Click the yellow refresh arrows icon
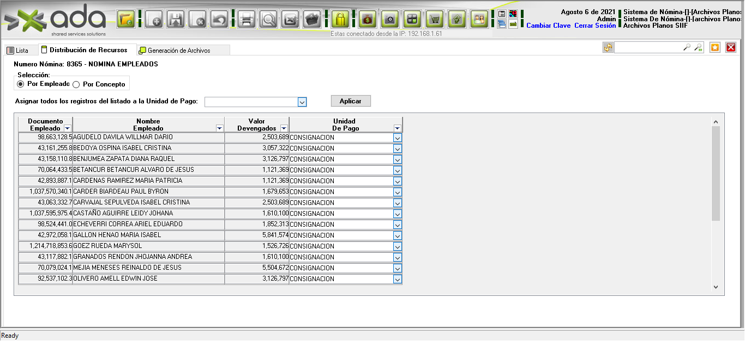745x341 pixels. coord(608,48)
